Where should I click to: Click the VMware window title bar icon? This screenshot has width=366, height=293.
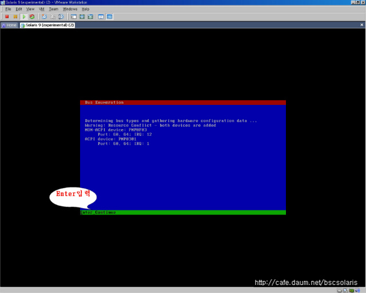point(2,2)
